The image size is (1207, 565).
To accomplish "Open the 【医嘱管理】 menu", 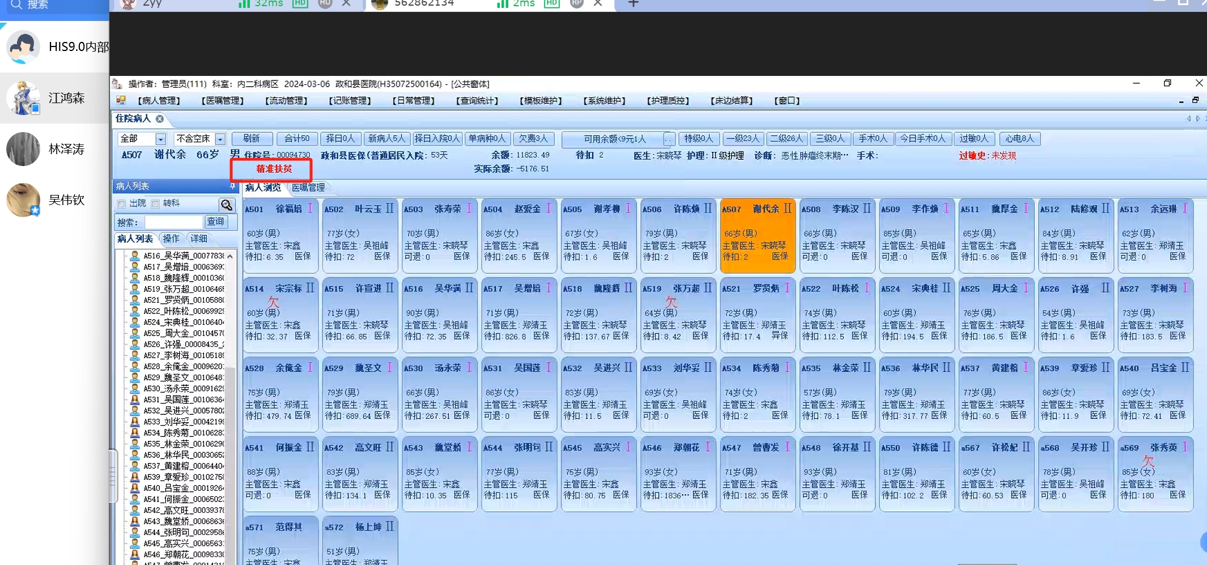I will (223, 101).
